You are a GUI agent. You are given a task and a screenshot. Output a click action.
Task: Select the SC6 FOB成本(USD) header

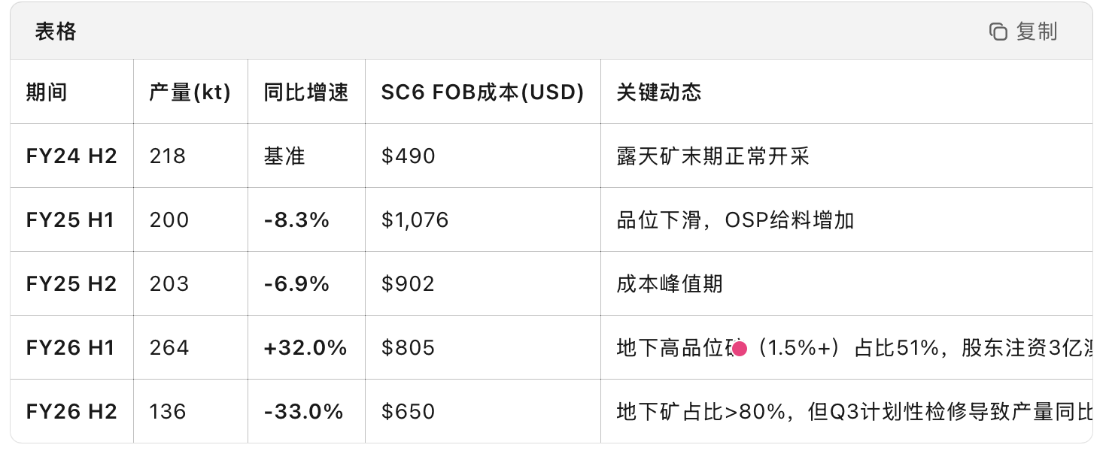pyautogui.click(x=482, y=92)
